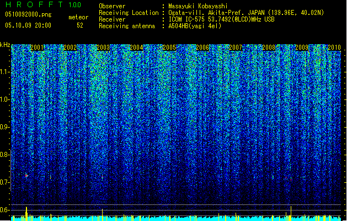Select the 2005 time marker label
This screenshot has width=347, height=221.
point(169,48)
